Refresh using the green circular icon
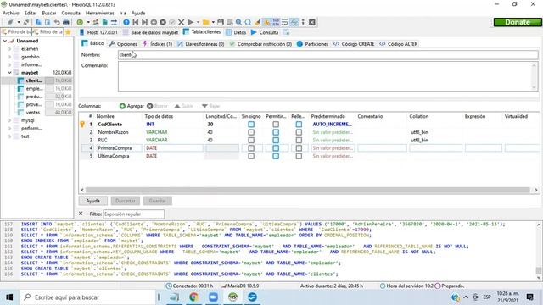This screenshot has width=543, height=305. (80, 23)
